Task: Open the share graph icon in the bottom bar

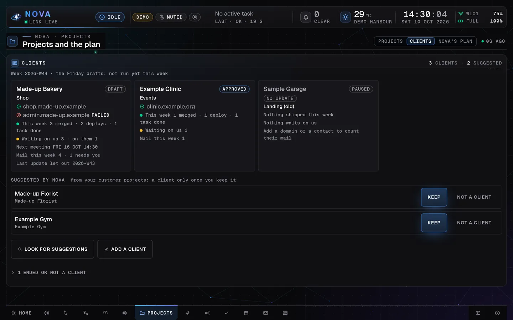Action: (x=207, y=313)
